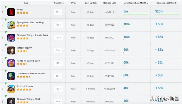This screenshot has width=182, height=104.
Task: Open the OXENFREE: Netflix Edition title link
Action: [31, 74]
